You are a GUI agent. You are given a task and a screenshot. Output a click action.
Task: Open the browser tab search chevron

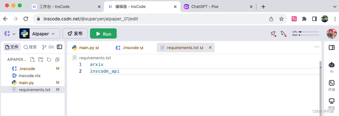pos(335,7)
